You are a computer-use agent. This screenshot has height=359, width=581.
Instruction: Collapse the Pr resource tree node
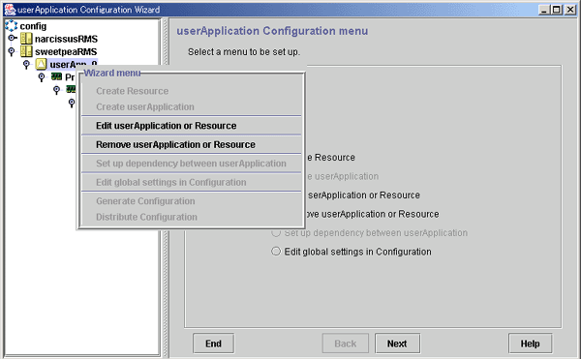point(42,77)
